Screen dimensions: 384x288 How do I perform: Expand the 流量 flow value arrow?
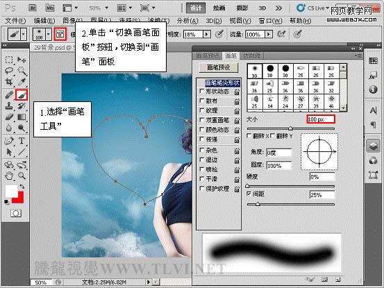click(x=269, y=34)
